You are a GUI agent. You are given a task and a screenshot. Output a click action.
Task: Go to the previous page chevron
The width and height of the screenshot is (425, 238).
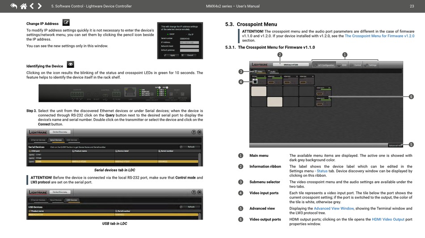point(32,6)
